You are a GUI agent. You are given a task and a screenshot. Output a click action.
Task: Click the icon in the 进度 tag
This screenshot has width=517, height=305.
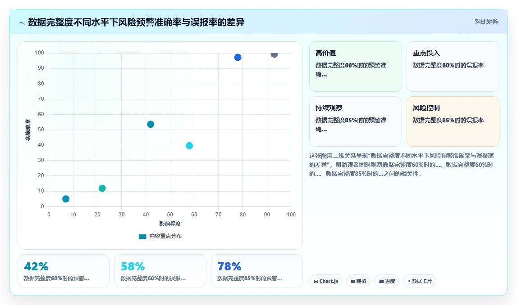click(x=381, y=281)
